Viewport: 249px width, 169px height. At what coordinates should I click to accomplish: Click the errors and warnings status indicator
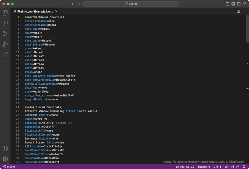[x=9, y=167]
